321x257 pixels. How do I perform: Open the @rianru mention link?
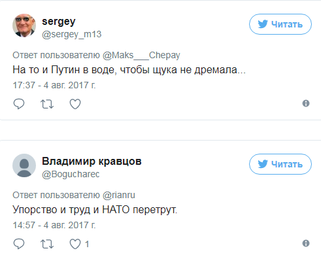pos(119,195)
